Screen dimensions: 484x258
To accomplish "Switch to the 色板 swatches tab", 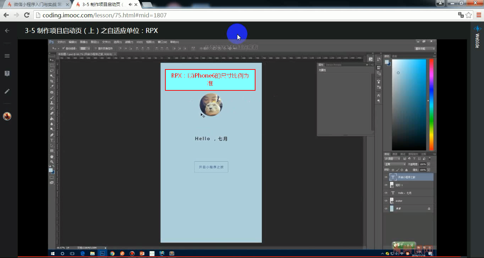I will pos(394,56).
